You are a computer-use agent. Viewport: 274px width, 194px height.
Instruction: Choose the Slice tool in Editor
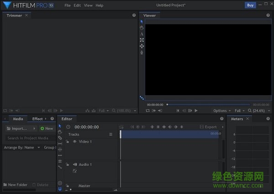click(60, 138)
